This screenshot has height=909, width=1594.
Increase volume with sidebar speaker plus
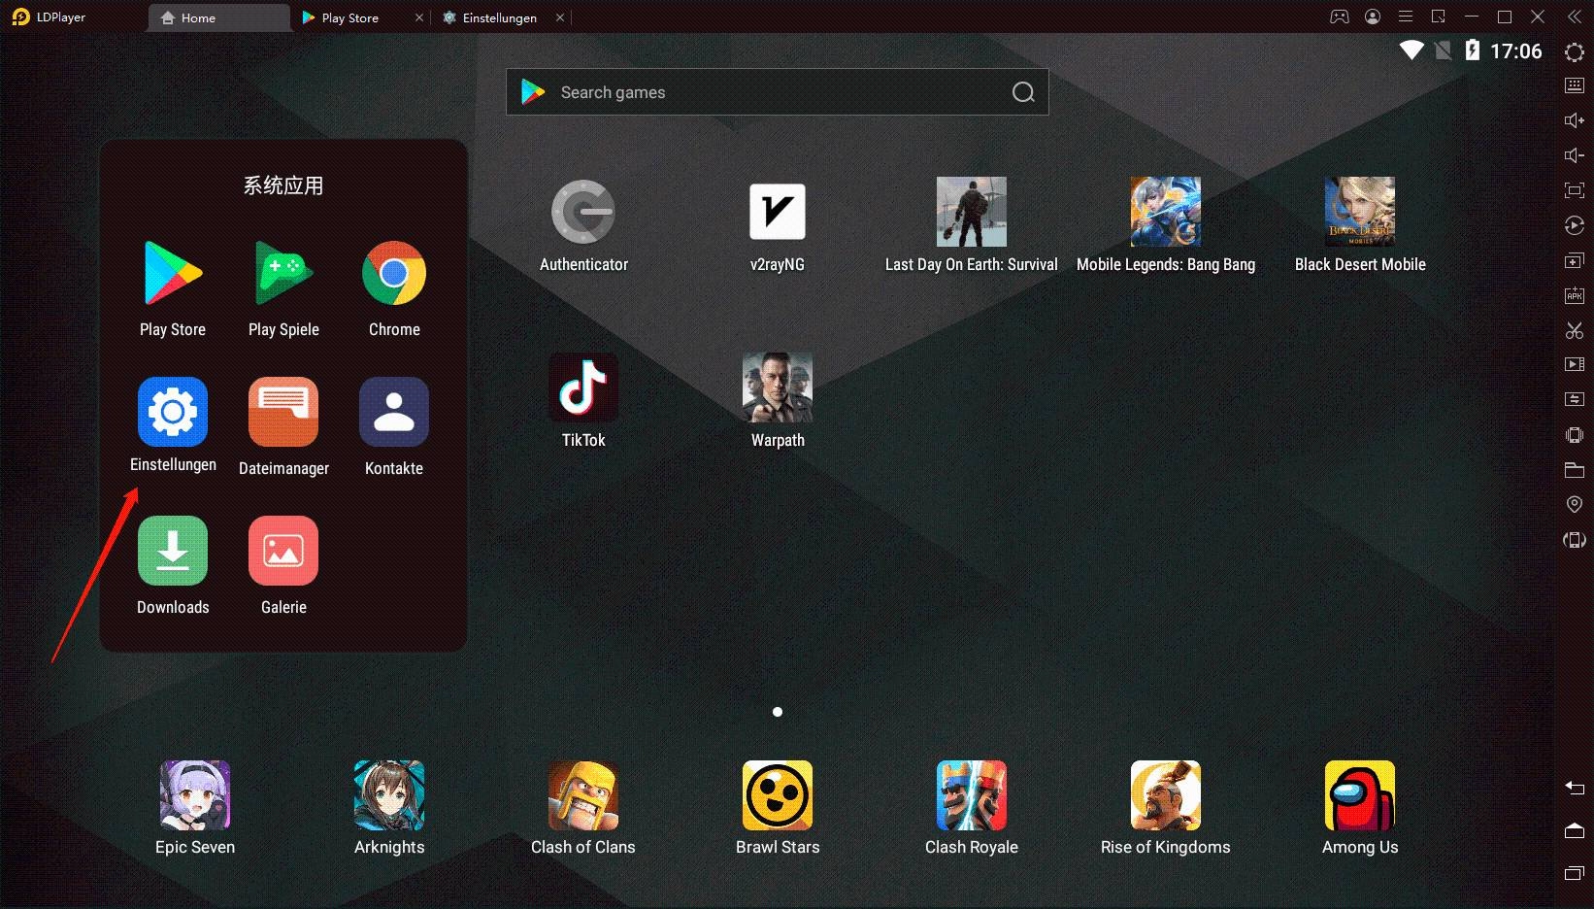1575,120
